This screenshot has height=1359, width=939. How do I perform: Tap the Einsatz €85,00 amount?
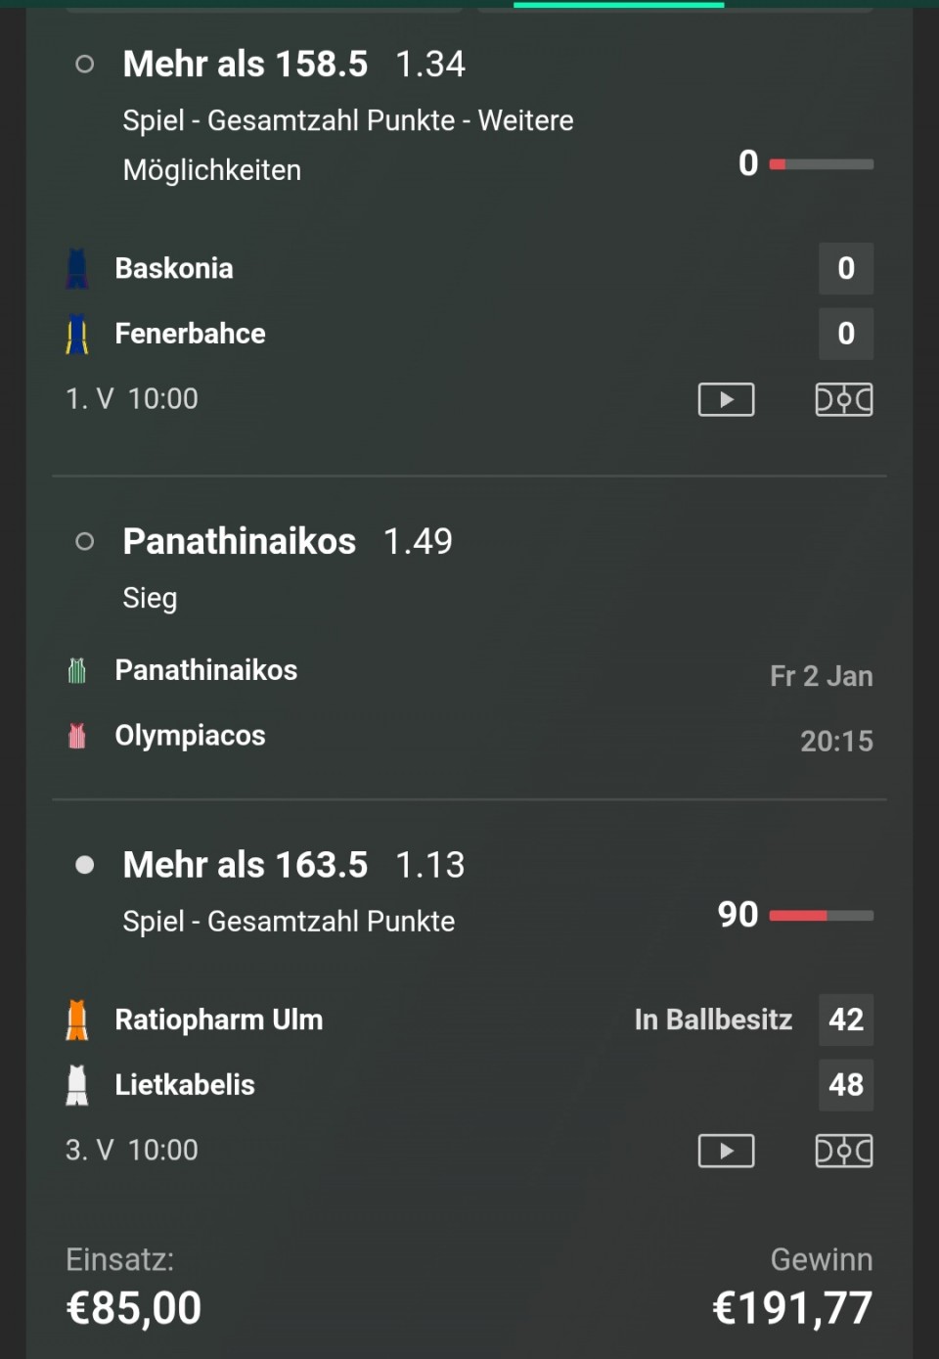click(x=134, y=1308)
